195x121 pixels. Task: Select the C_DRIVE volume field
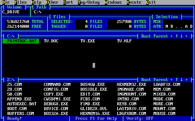(15, 12)
